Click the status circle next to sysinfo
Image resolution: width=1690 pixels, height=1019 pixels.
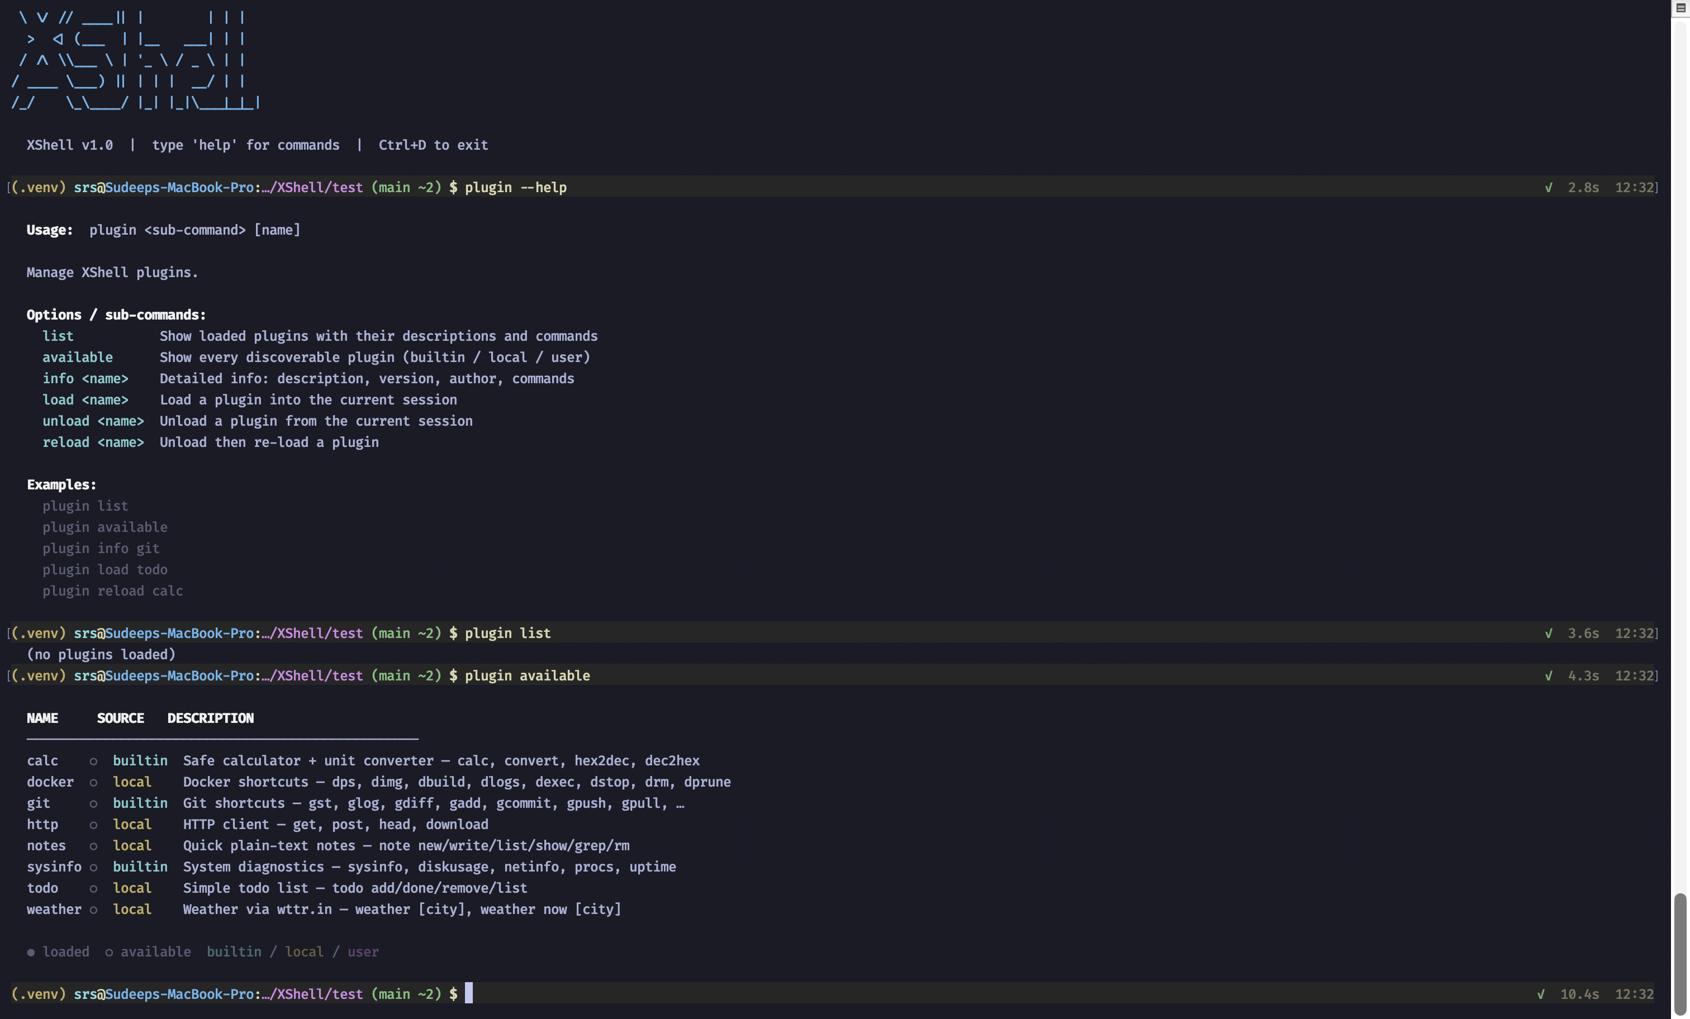[93, 868]
